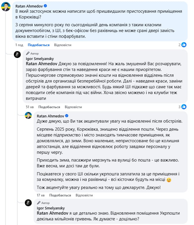Click the Автор pen icon on first reply

click(x=28, y=54)
